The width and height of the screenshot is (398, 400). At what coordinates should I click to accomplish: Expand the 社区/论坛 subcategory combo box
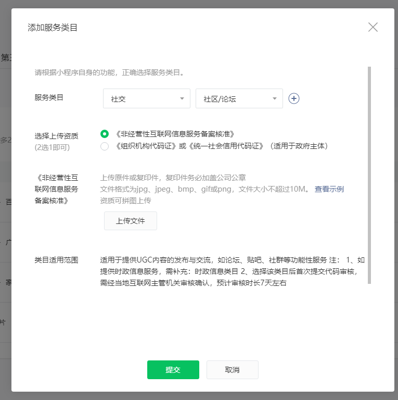(238, 98)
